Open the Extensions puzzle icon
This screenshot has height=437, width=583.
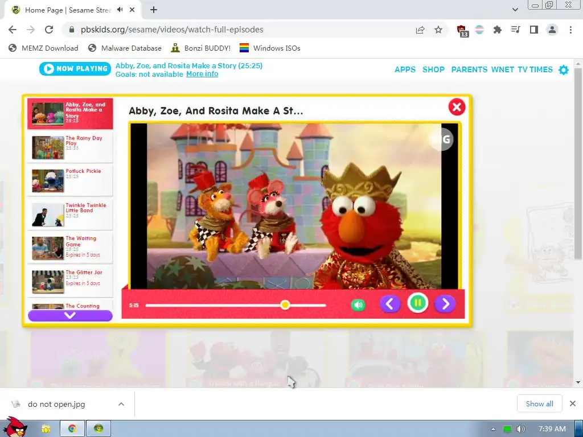click(x=497, y=30)
